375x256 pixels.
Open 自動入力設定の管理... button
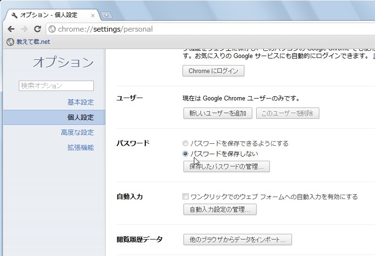click(220, 209)
